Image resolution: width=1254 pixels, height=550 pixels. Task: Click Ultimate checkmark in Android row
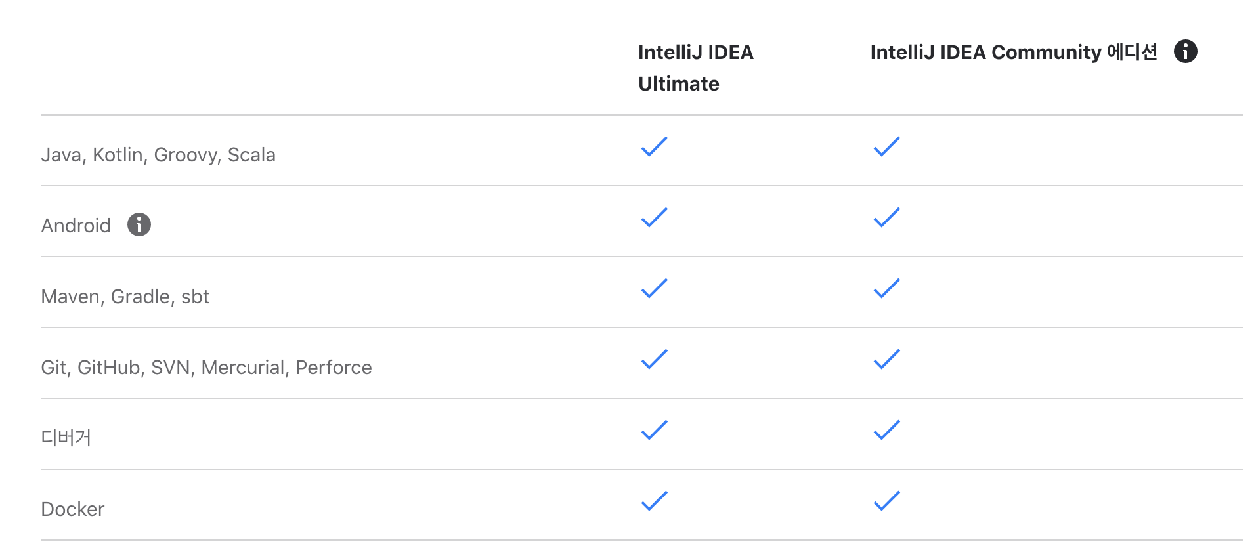click(654, 217)
